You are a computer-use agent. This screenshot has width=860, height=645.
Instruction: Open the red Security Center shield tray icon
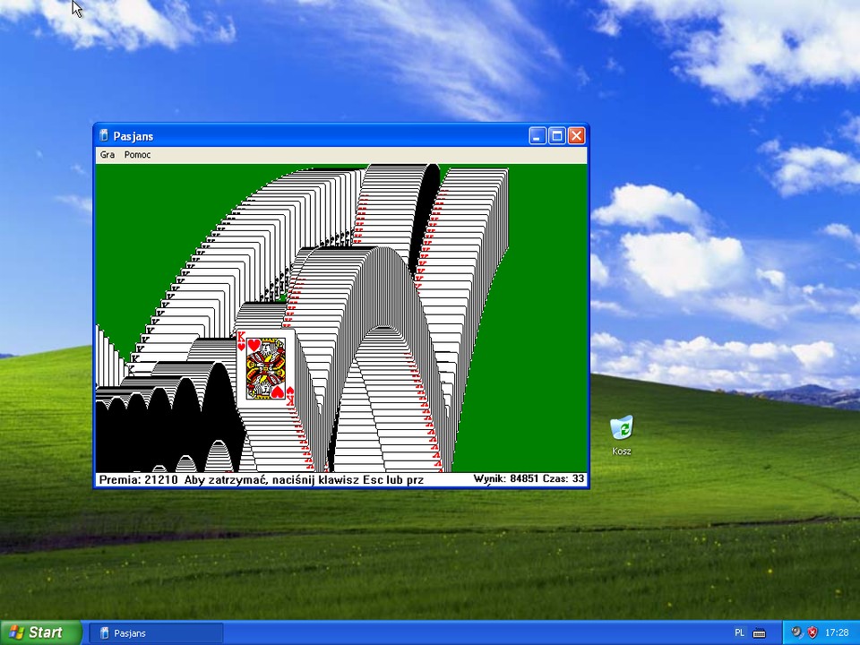click(812, 632)
